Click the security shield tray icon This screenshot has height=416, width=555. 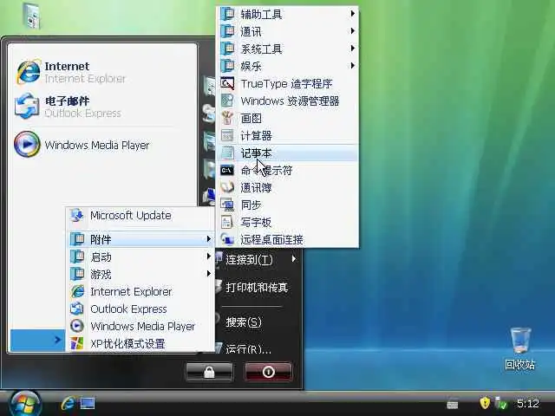[485, 402]
